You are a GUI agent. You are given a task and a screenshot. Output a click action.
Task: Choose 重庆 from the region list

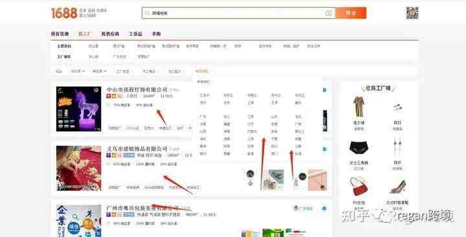coord(298,102)
